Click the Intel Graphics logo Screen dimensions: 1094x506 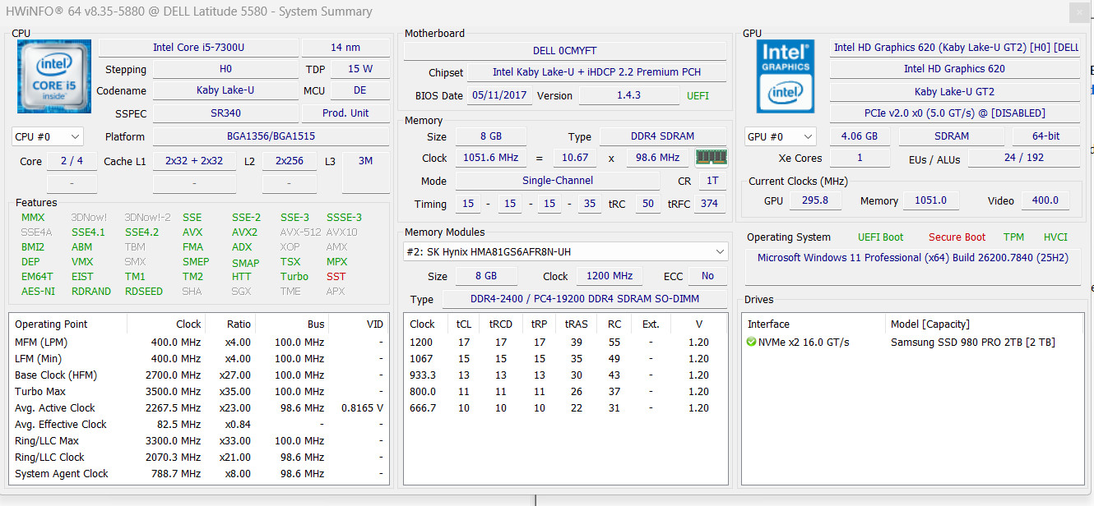point(785,76)
